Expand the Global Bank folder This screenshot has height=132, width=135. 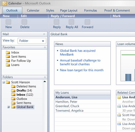tap(8, 107)
